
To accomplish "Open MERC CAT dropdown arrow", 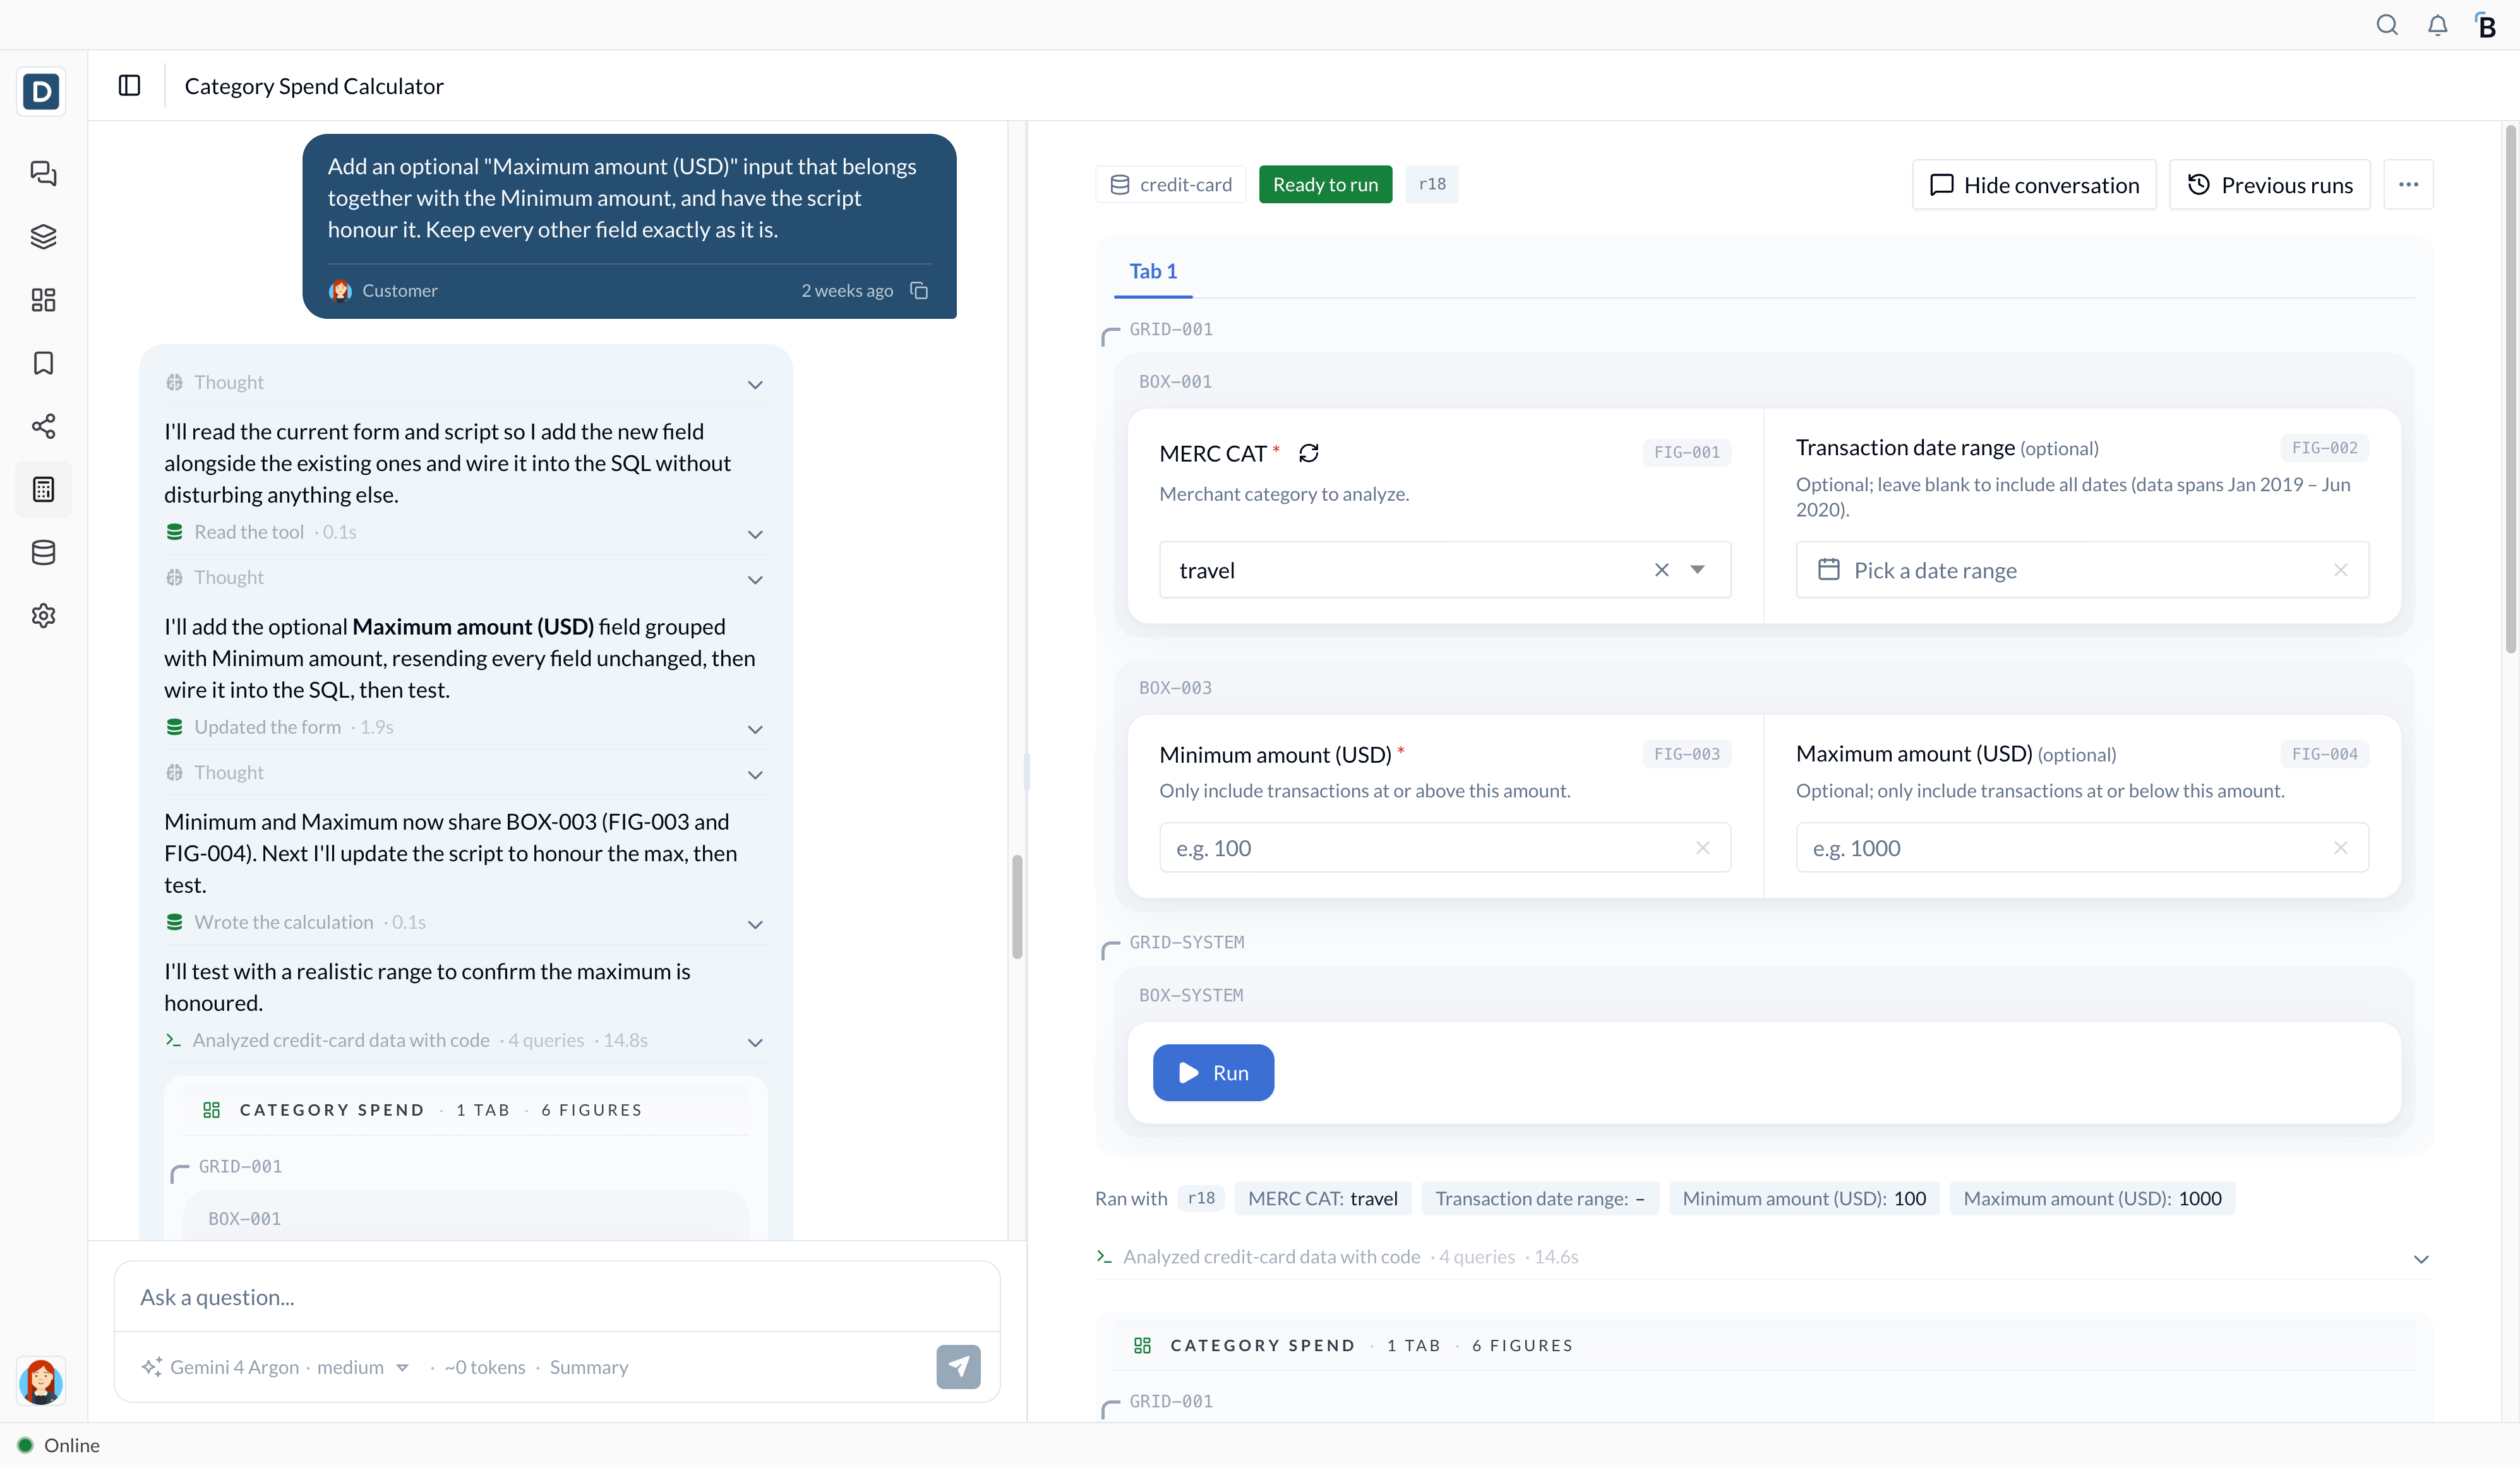I will 1697,569.
